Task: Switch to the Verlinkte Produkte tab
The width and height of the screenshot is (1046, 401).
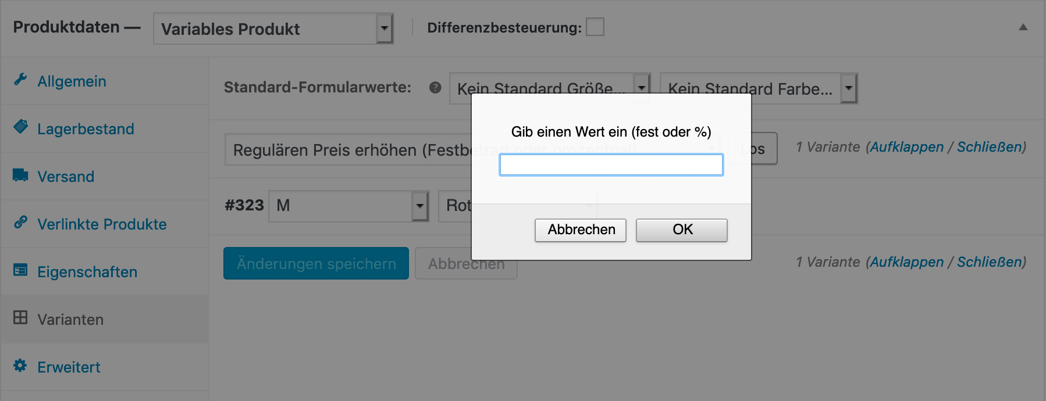Action: click(102, 224)
